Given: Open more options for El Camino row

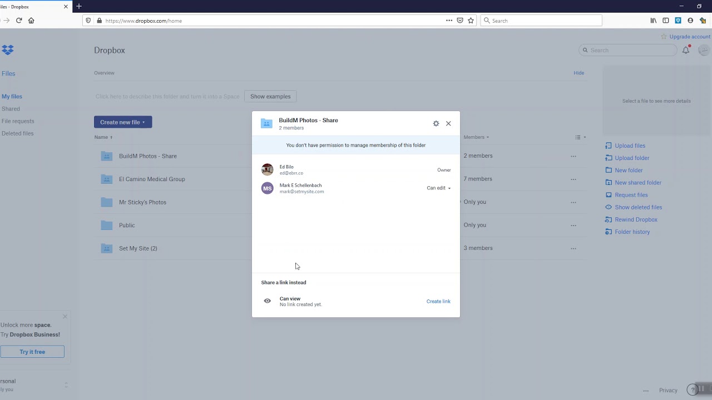Looking at the screenshot, I should (x=573, y=179).
